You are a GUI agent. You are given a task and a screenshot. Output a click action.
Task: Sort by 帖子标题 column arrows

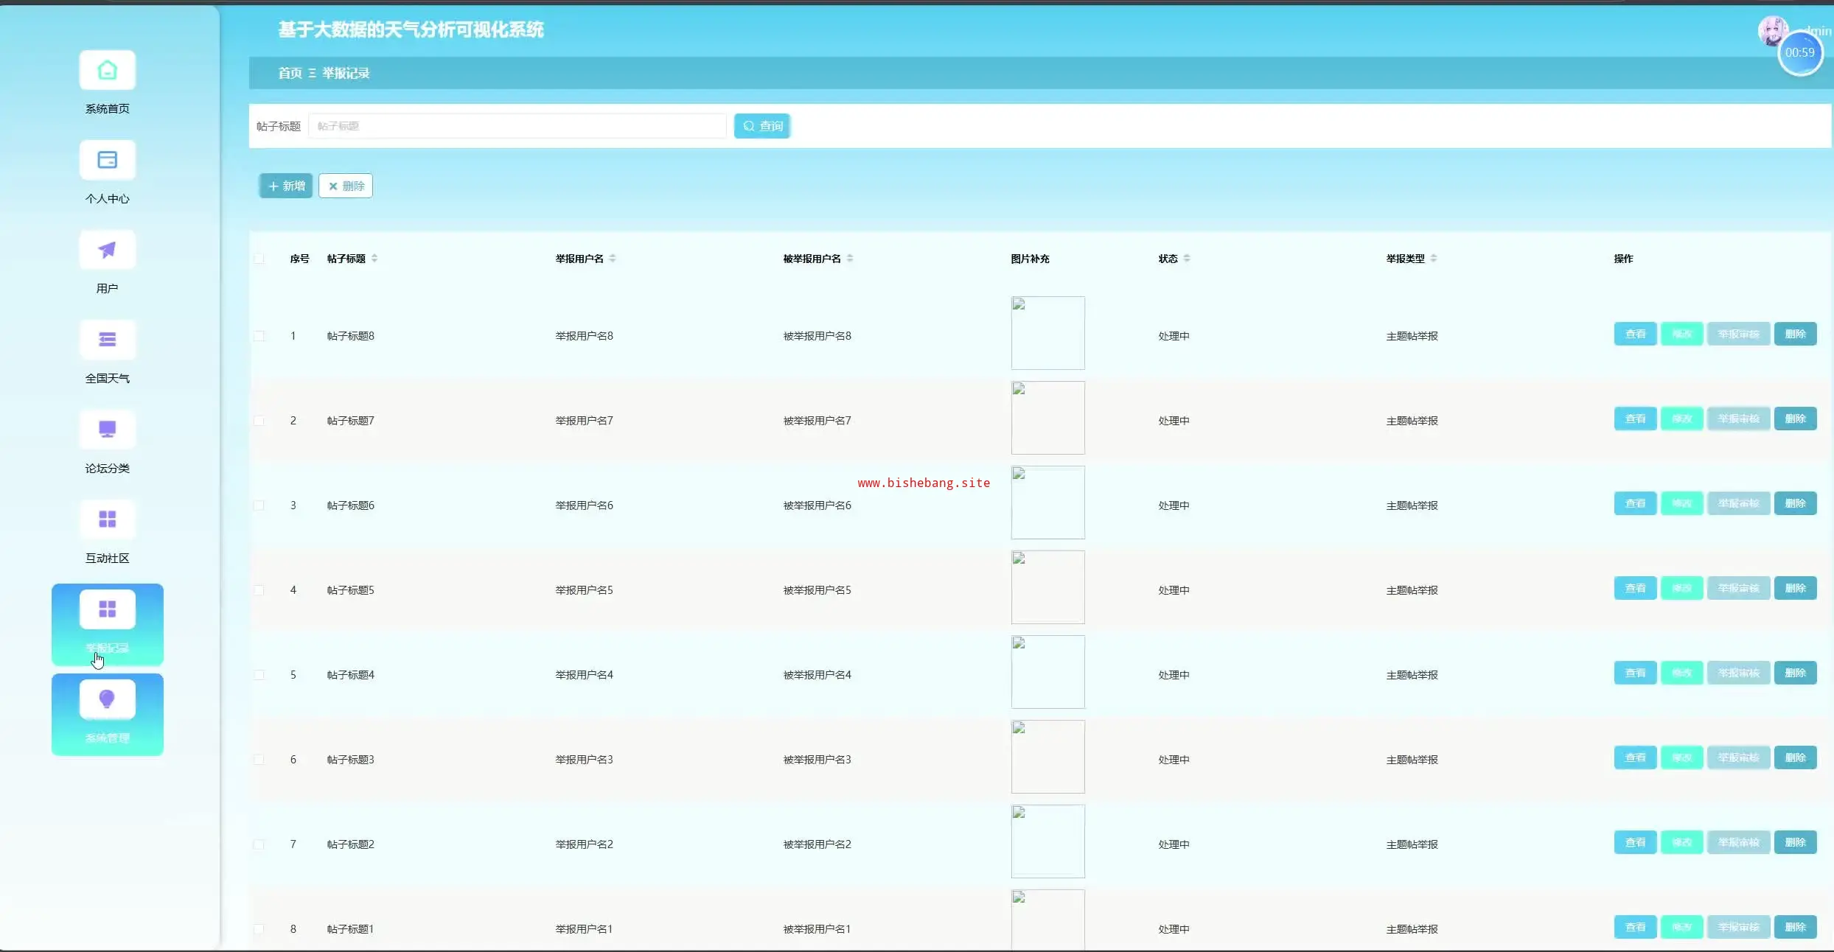coord(374,259)
